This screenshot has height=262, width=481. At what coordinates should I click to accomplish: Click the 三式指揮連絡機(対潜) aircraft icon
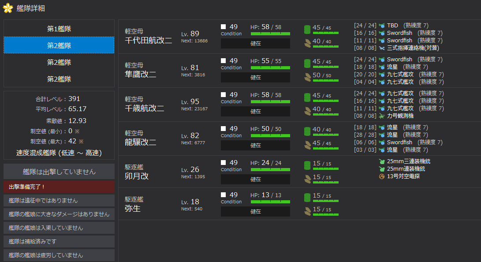pos(382,48)
